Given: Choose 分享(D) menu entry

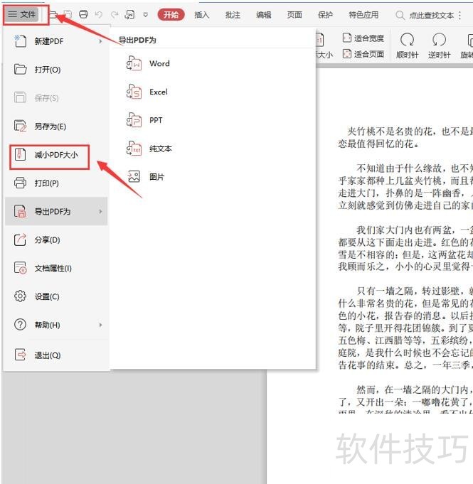Looking at the screenshot, I should coord(56,240).
